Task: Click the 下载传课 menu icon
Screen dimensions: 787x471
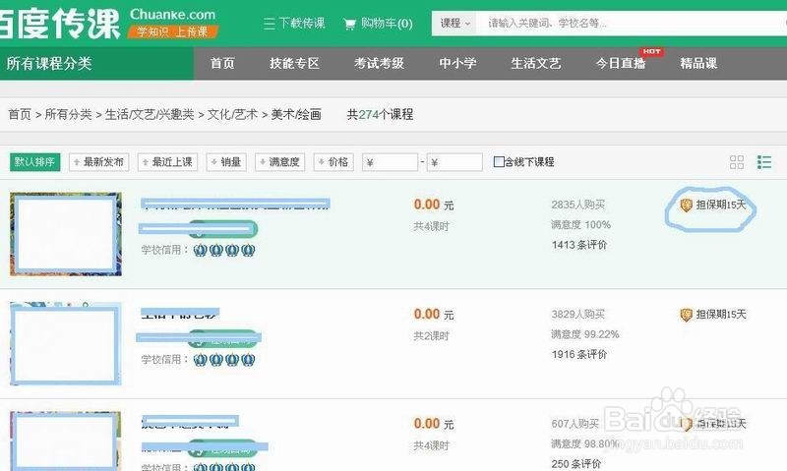Action: point(270,24)
